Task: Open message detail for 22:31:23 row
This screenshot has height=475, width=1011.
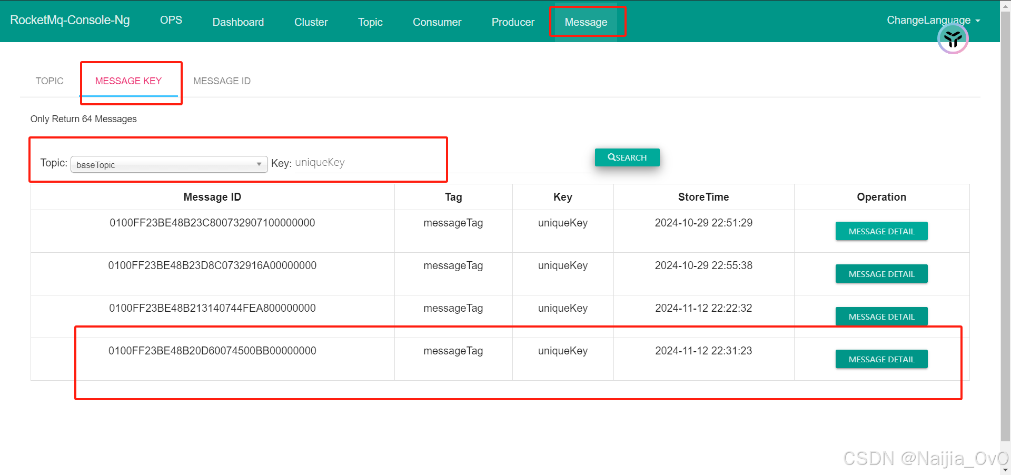Action: [881, 359]
